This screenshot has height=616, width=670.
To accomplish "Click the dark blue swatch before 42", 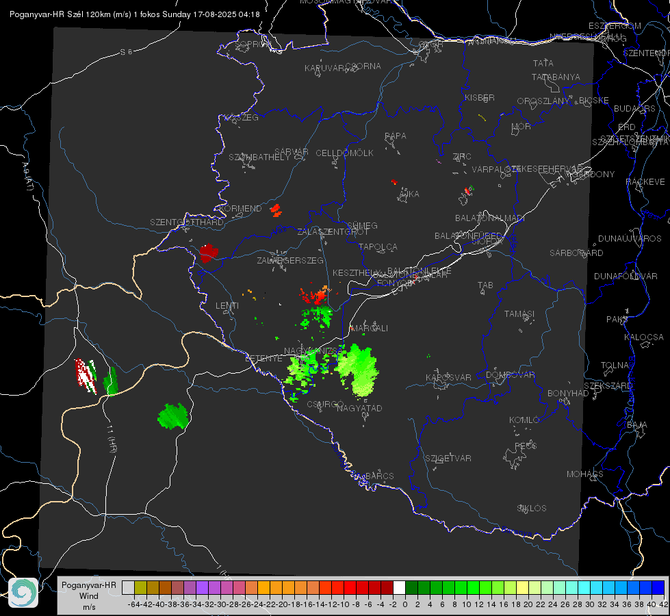I will (x=658, y=587).
